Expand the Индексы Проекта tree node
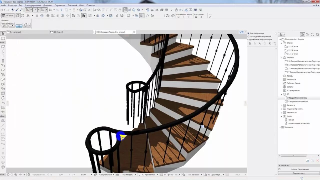Image resolution: width=320 pixels, height=180 pixels. [281, 109]
